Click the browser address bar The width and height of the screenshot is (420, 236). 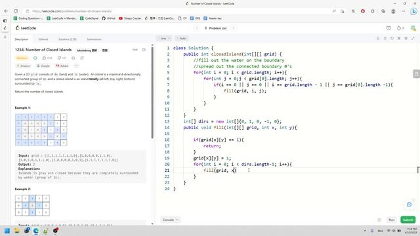(x=177, y=11)
